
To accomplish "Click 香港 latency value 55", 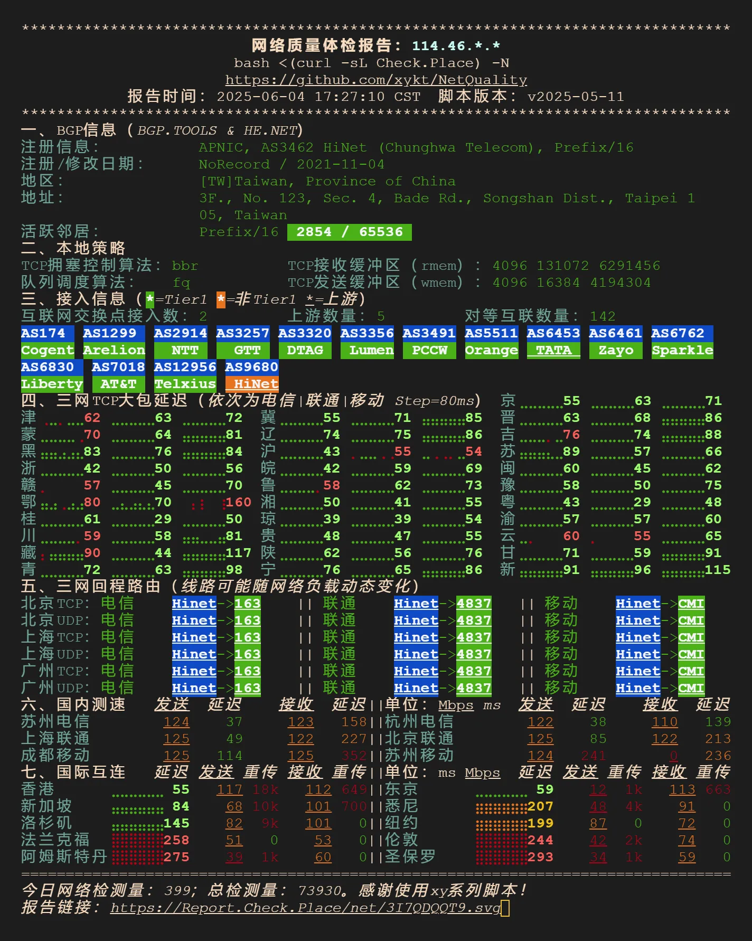I will (x=181, y=789).
